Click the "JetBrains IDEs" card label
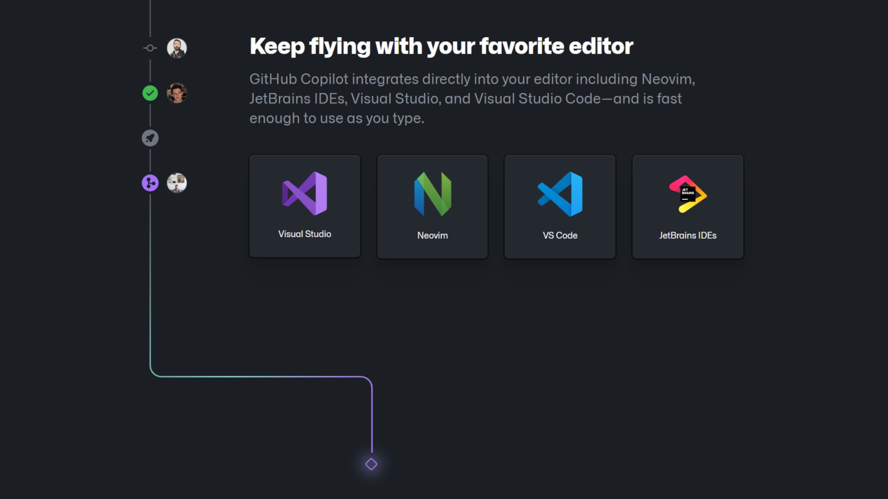Image resolution: width=888 pixels, height=499 pixels. 688,235
